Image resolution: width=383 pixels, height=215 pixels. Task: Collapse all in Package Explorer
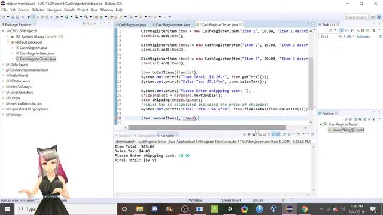point(84,24)
